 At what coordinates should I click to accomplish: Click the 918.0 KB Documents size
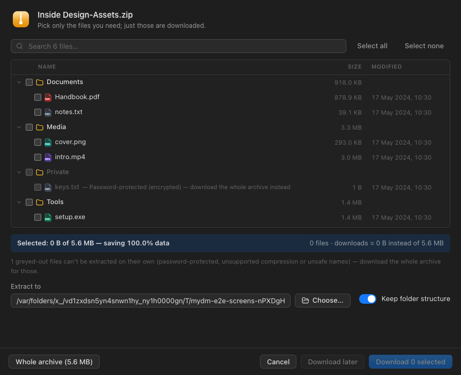pyautogui.click(x=348, y=82)
